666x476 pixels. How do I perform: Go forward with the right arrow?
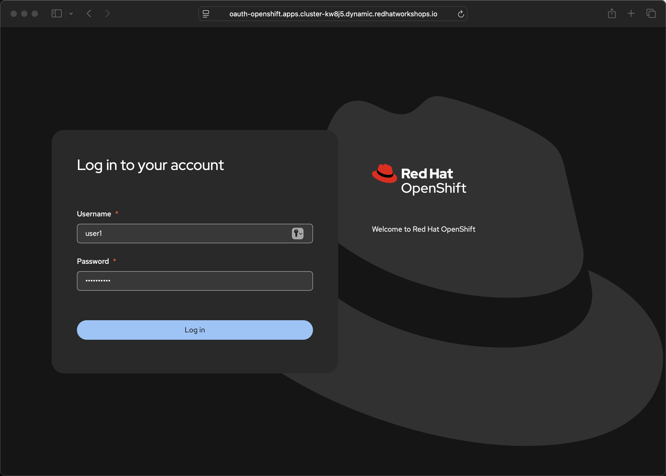tap(107, 13)
